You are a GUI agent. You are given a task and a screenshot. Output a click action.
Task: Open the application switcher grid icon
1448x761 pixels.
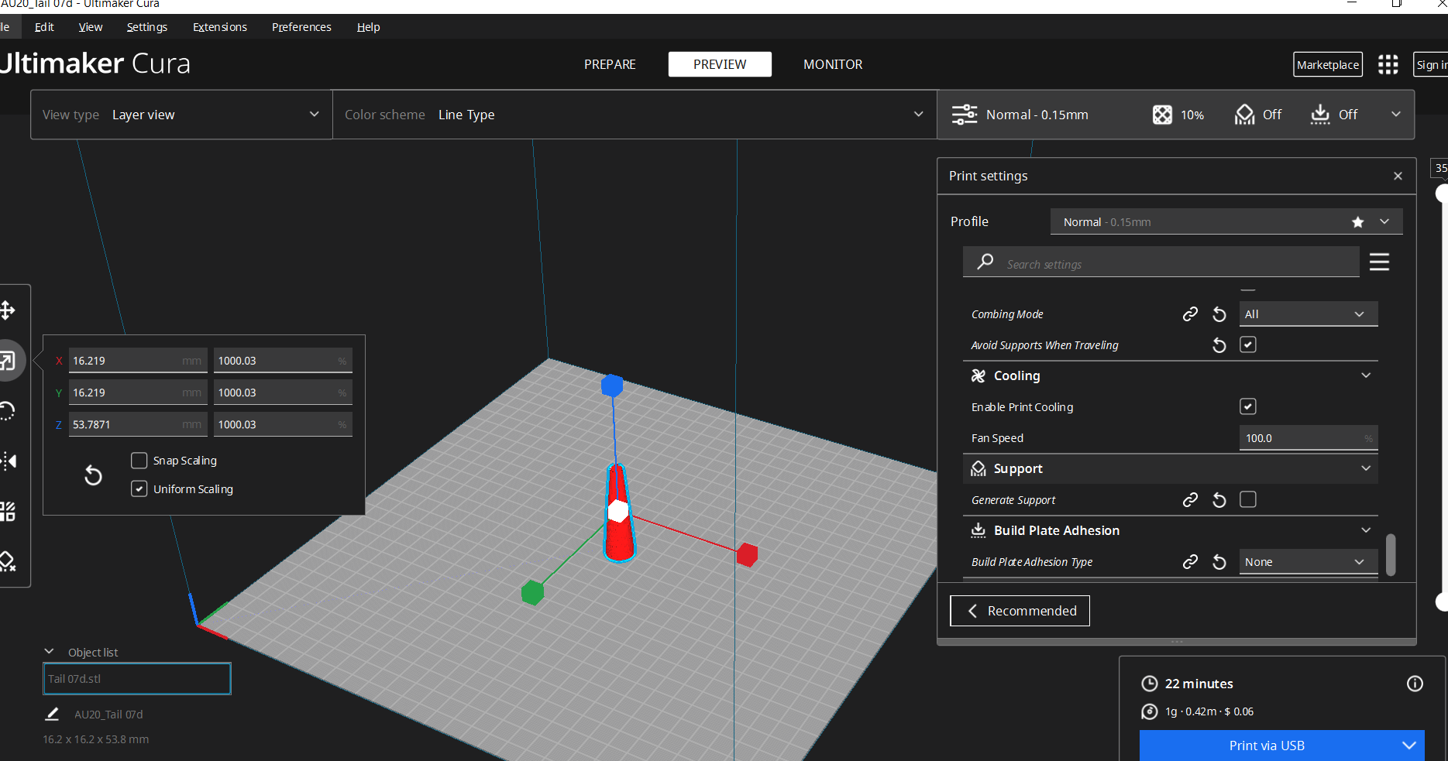(x=1388, y=64)
